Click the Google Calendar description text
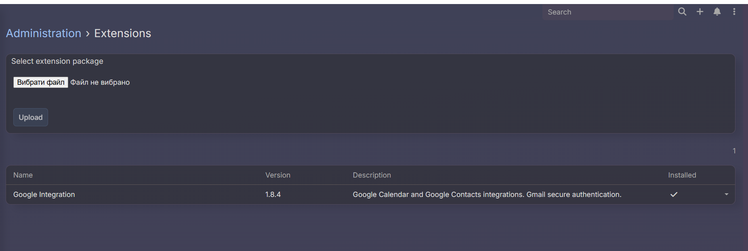 coord(487,195)
